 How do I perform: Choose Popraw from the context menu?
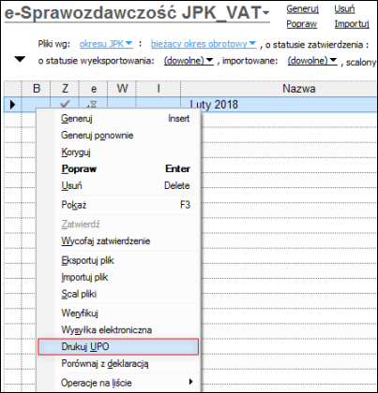118,169
